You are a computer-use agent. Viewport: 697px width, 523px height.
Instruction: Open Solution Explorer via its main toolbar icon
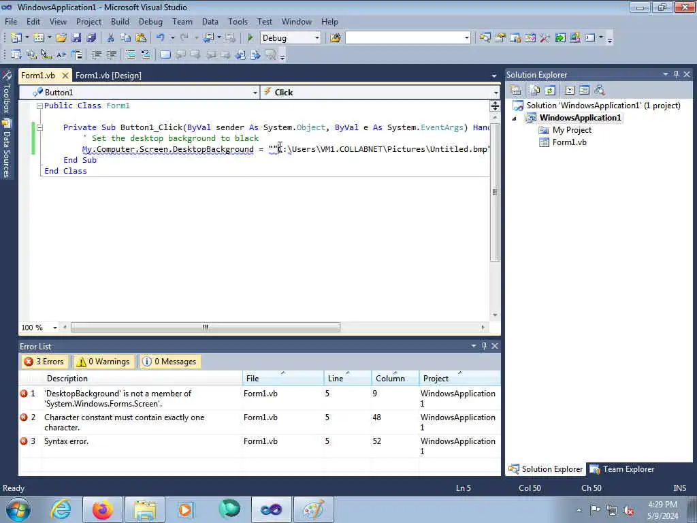(485, 38)
